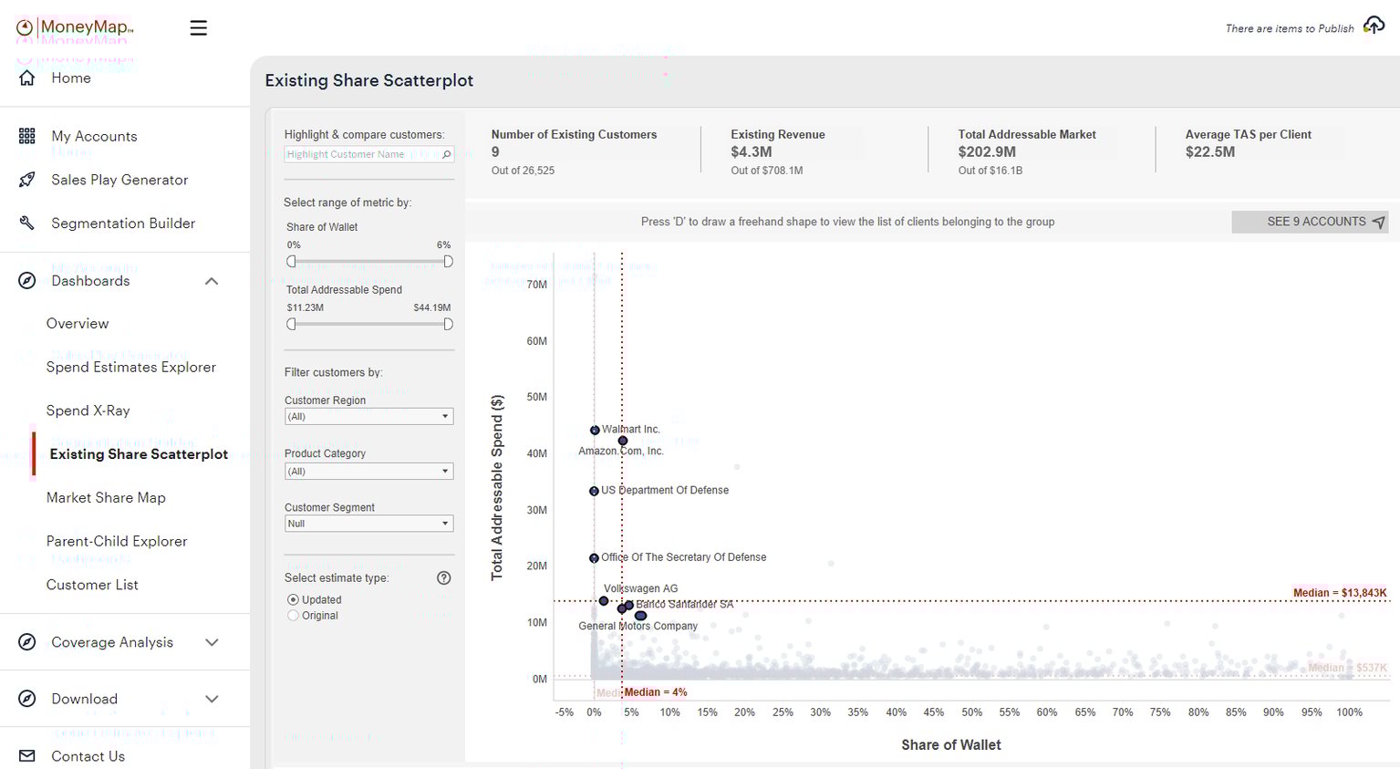Click the Publish cloud upload icon
Screen dimensions: 1400x769
1373,26
